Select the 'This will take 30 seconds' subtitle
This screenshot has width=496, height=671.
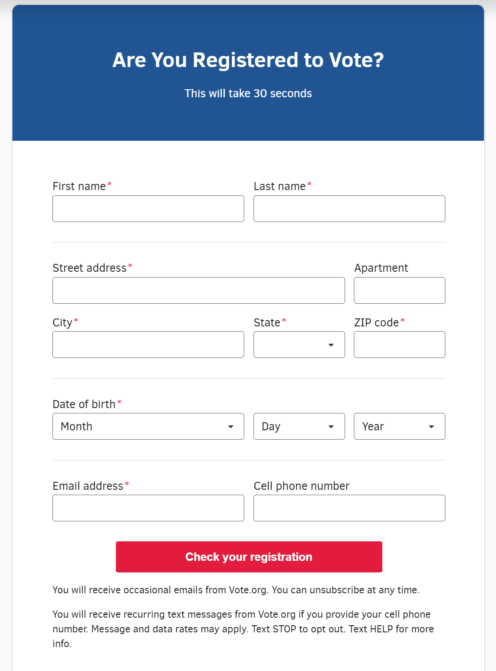[x=248, y=93]
